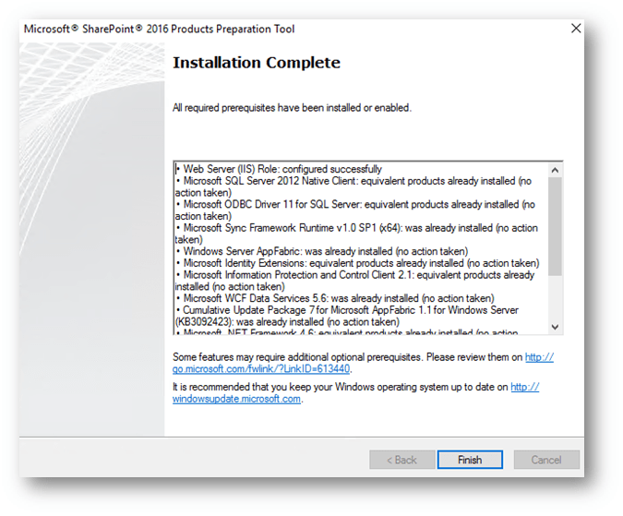The image size is (623, 516).
Task: Open the windowsupdate.microsoft.com link
Action: [237, 399]
